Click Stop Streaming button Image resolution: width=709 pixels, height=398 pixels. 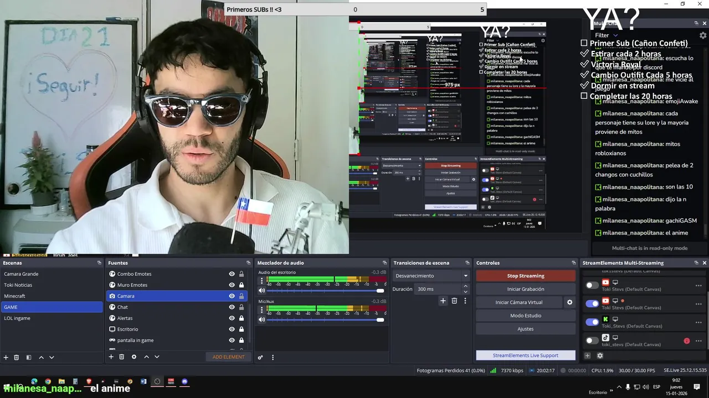coord(526,276)
